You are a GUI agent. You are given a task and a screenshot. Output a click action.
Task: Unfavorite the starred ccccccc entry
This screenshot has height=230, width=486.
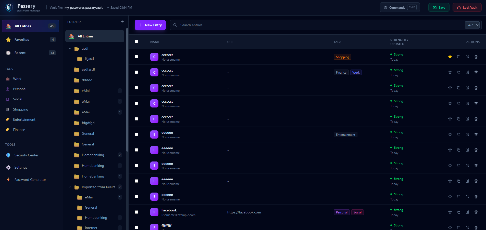[450, 57]
